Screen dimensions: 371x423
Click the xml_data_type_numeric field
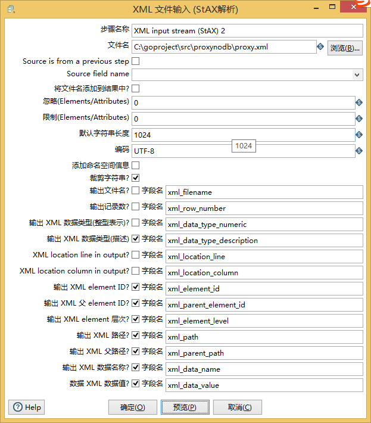(x=264, y=225)
